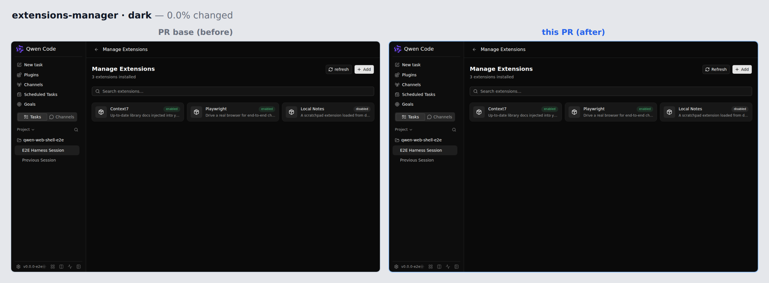
Task: Collapse the sidebar in the before panel
Action: point(79,267)
